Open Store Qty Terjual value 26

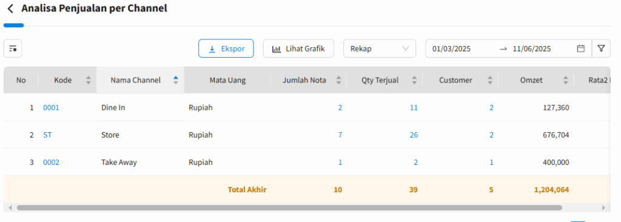pos(414,135)
